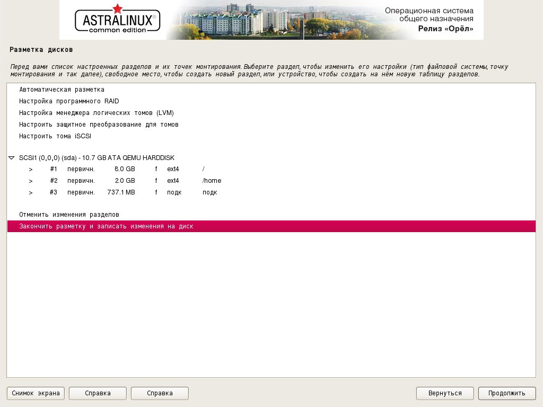Select Закончить разметку и записать изменения на диск
This screenshot has height=407, width=543.
[271, 226]
